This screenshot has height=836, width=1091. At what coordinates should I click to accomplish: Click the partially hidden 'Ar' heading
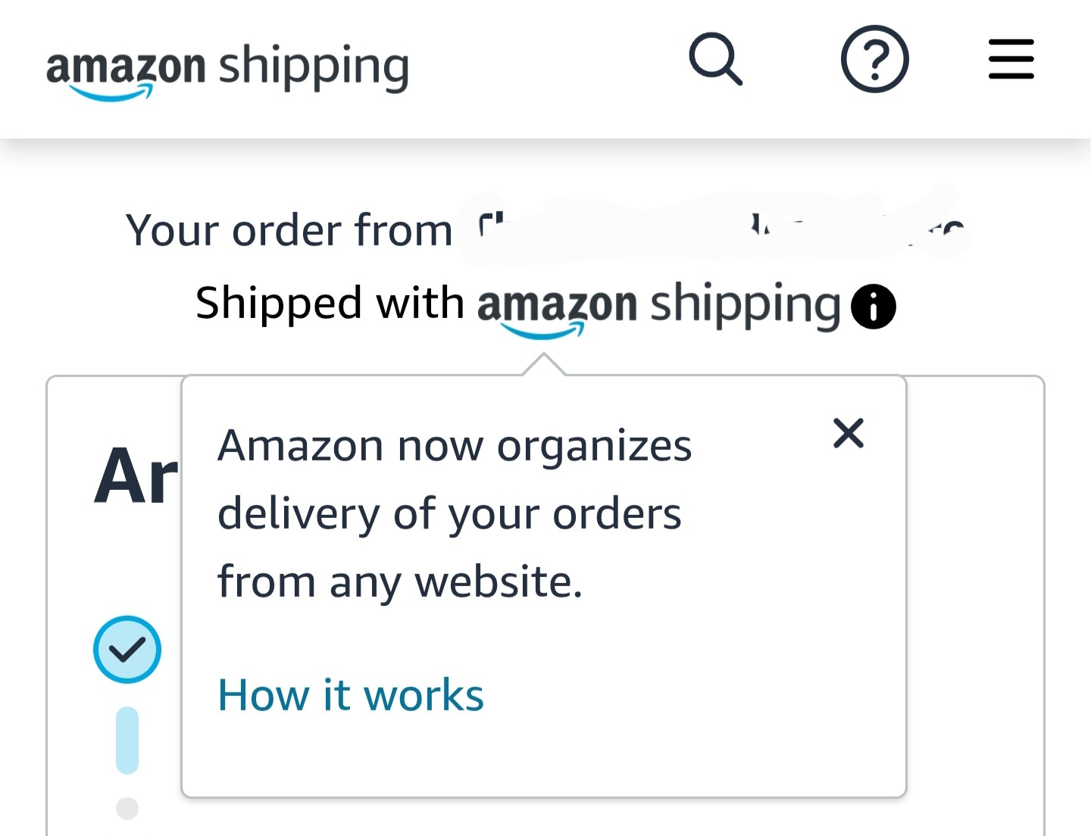136,476
